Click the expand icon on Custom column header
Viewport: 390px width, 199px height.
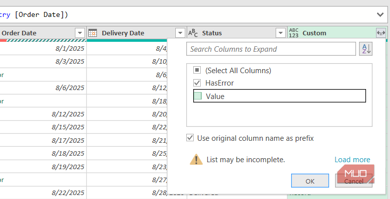[x=381, y=33]
